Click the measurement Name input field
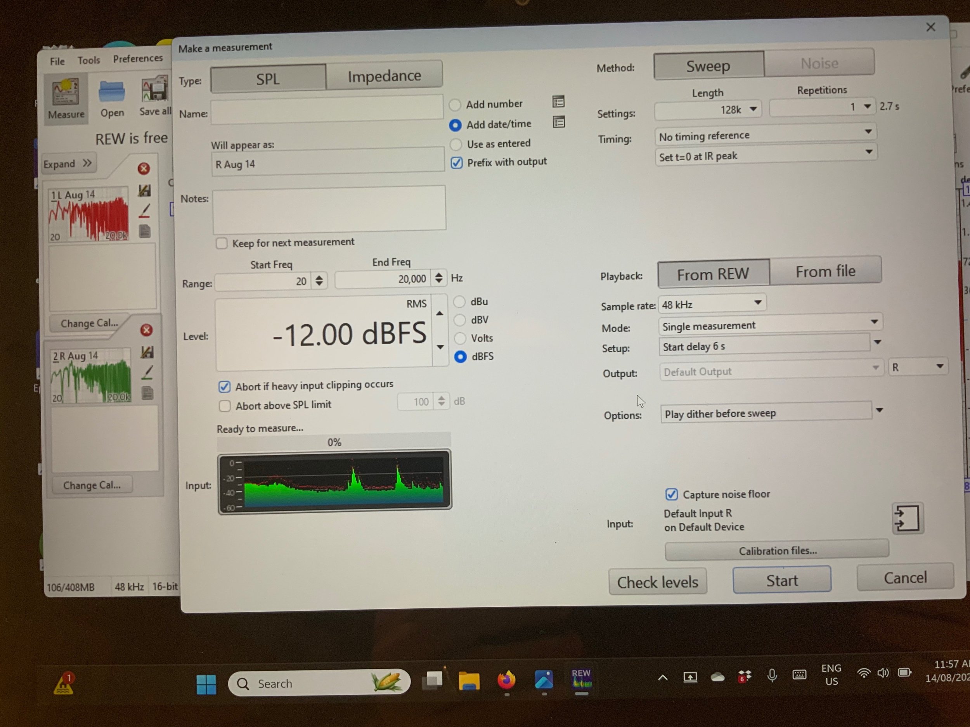Viewport: 970px width, 727px height. (x=327, y=108)
